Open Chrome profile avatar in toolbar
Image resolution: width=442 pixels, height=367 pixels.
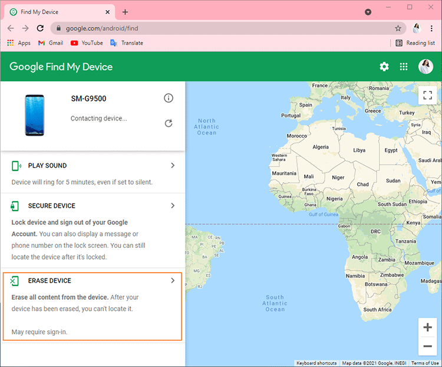(417, 28)
